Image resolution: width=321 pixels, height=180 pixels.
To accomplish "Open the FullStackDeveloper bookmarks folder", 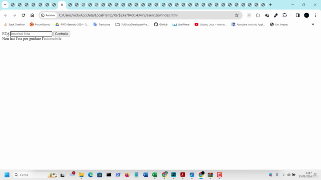I will tap(132, 24).
